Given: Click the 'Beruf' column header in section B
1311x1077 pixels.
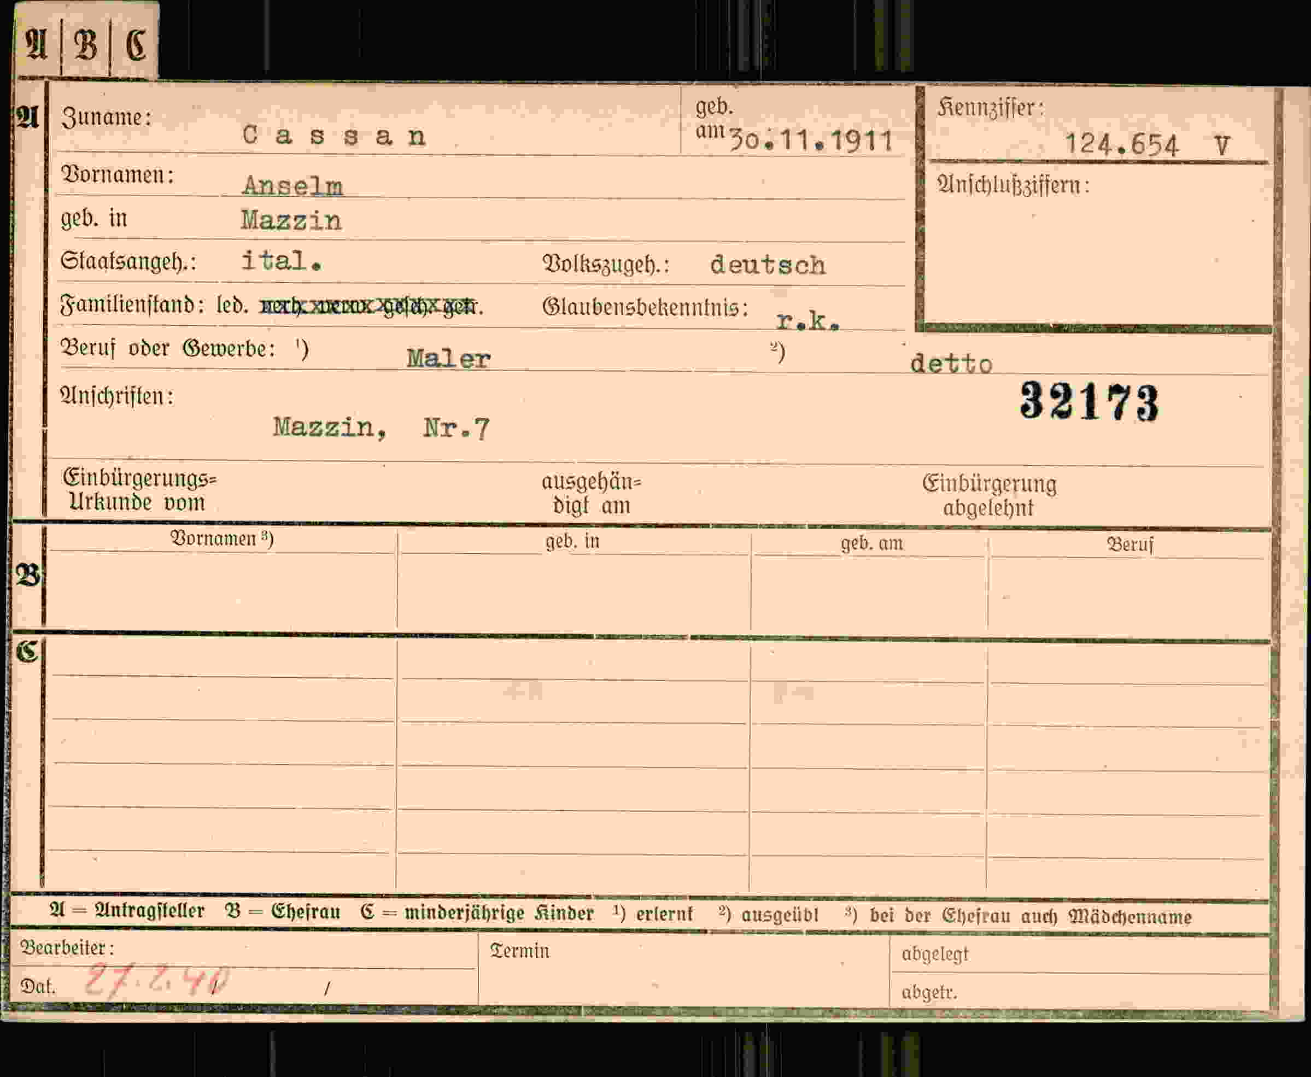Looking at the screenshot, I should [1130, 545].
